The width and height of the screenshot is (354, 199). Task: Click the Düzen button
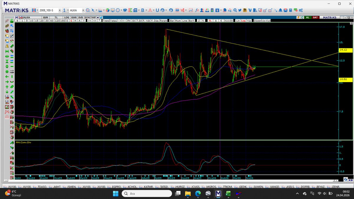[x=258, y=21]
